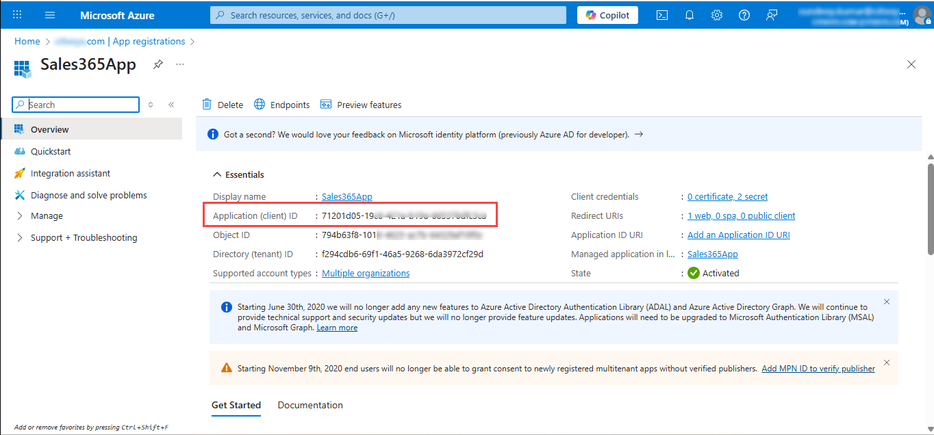
Task: Pin Sales365App to favorites
Action: (x=158, y=64)
